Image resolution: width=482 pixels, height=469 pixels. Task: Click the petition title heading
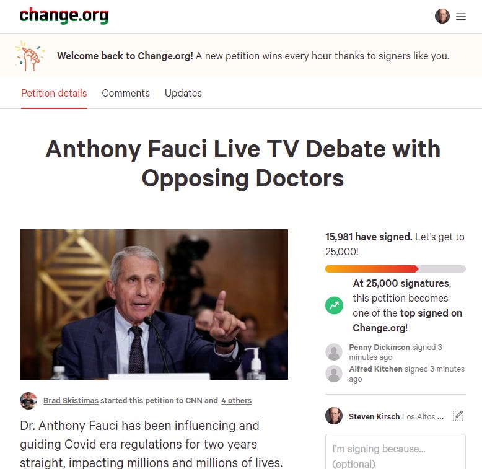pos(243,164)
